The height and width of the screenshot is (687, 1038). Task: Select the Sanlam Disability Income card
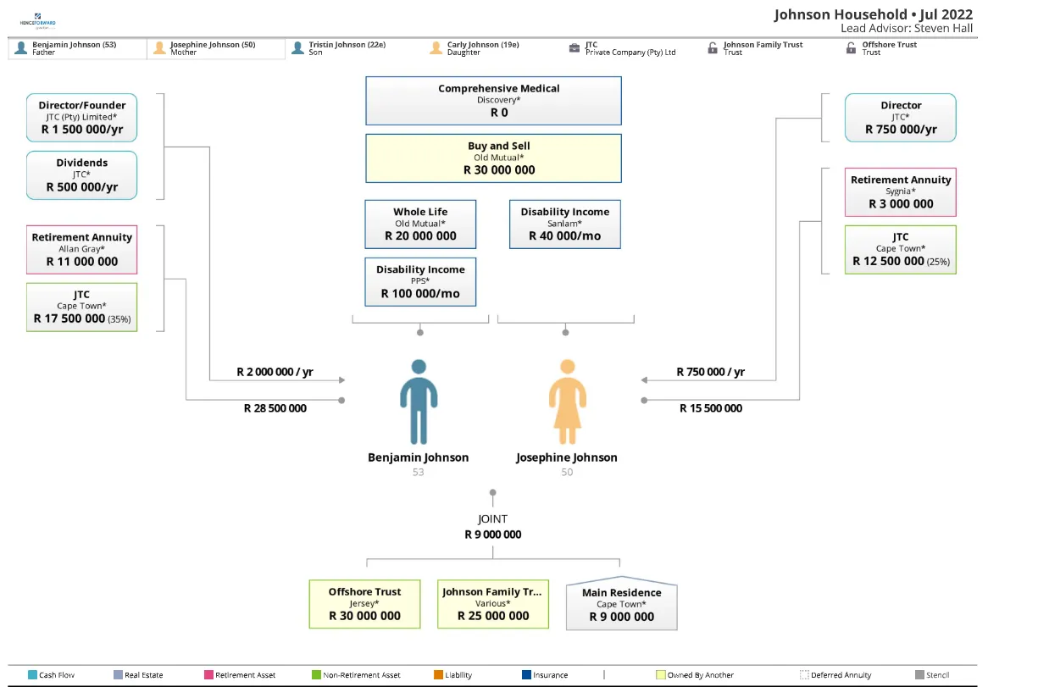565,224
